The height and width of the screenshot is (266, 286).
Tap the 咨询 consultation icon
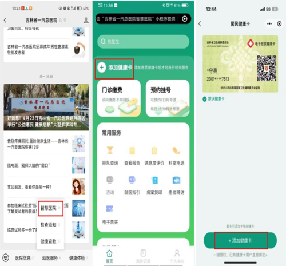110,180
